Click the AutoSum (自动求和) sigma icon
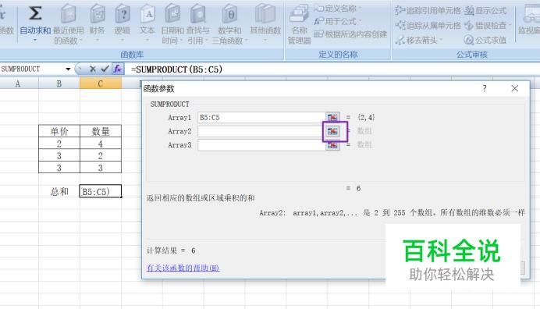Viewport: 540px width, 309px height. tap(35, 13)
